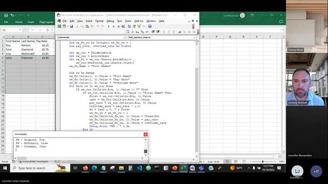Open the Comments icon in the Excel ribbon
The image size is (328, 184).
click(x=281, y=21)
